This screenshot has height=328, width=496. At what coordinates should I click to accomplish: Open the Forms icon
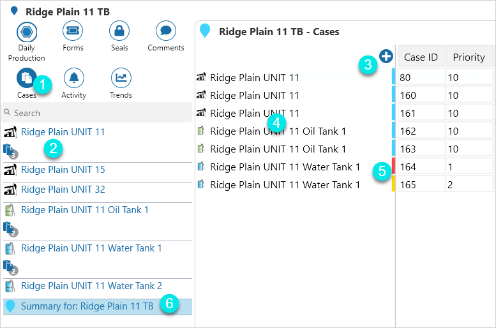coord(73,31)
